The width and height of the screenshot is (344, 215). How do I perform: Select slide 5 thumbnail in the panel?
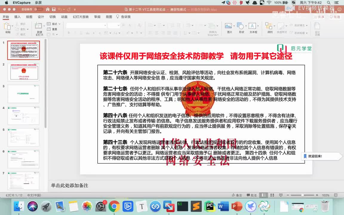click(x=24, y=137)
